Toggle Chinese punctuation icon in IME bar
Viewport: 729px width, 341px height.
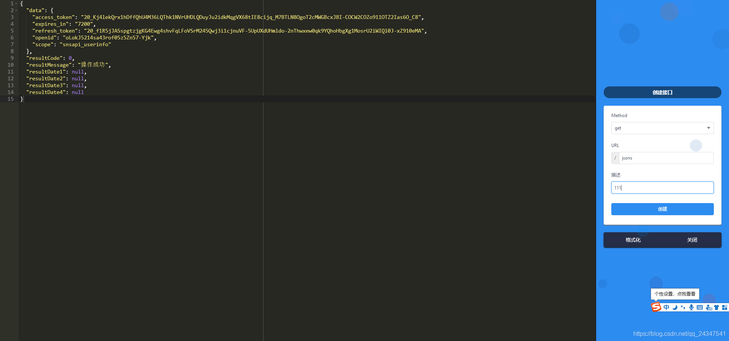683,307
